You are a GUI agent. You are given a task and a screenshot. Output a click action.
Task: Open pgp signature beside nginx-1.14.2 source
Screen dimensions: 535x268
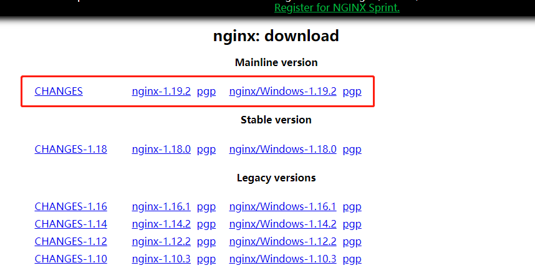pos(206,224)
